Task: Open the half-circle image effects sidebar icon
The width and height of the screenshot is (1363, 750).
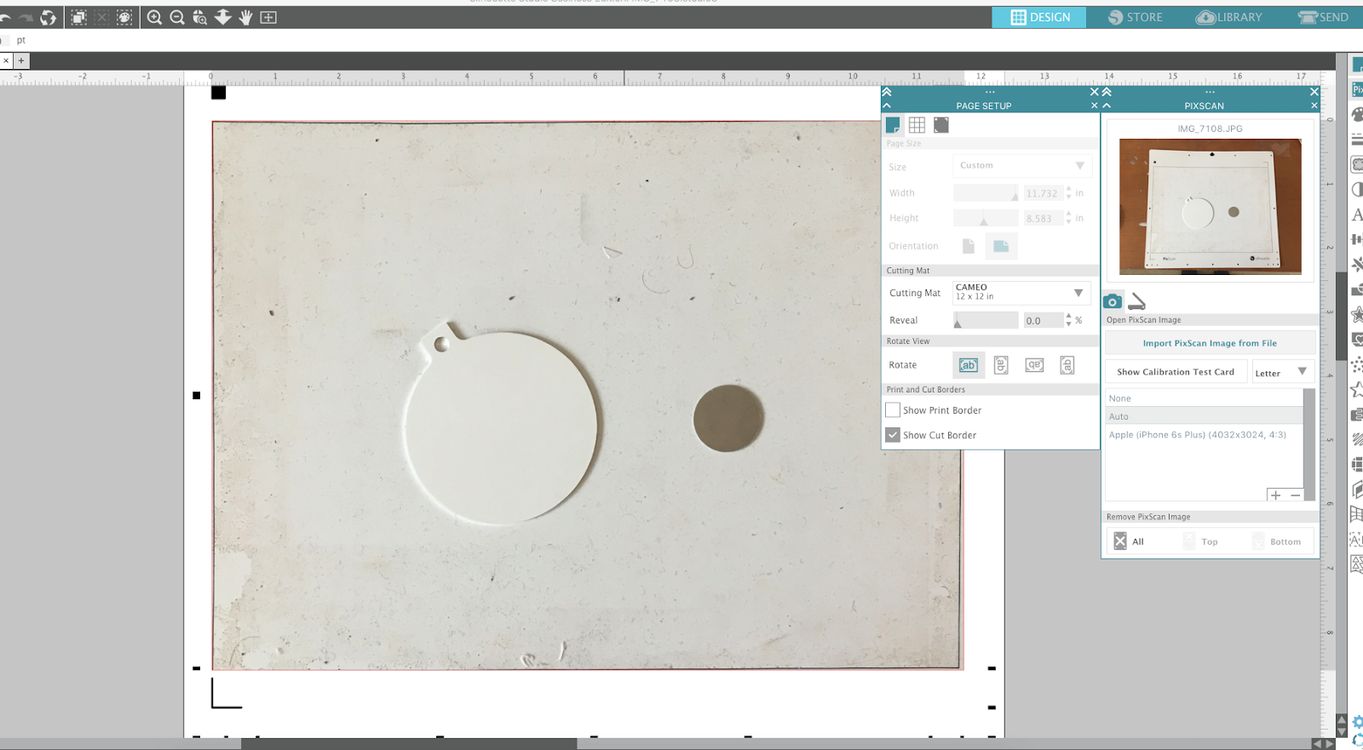Action: tap(1356, 189)
